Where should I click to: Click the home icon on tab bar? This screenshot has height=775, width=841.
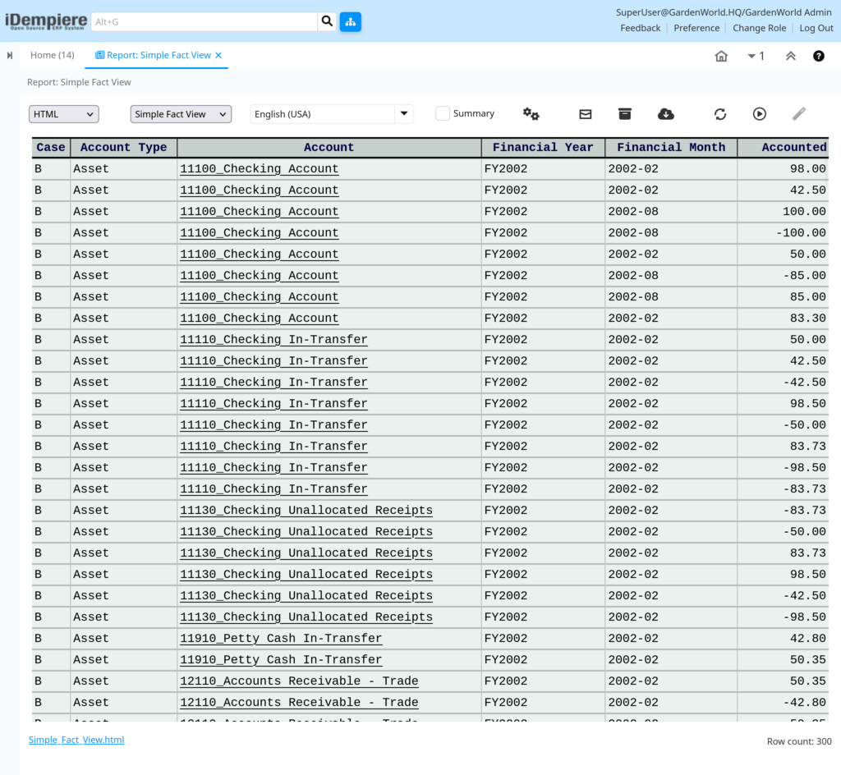[x=721, y=56]
